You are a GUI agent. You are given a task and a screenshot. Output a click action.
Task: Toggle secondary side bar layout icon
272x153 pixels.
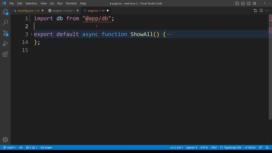coord(249,3)
